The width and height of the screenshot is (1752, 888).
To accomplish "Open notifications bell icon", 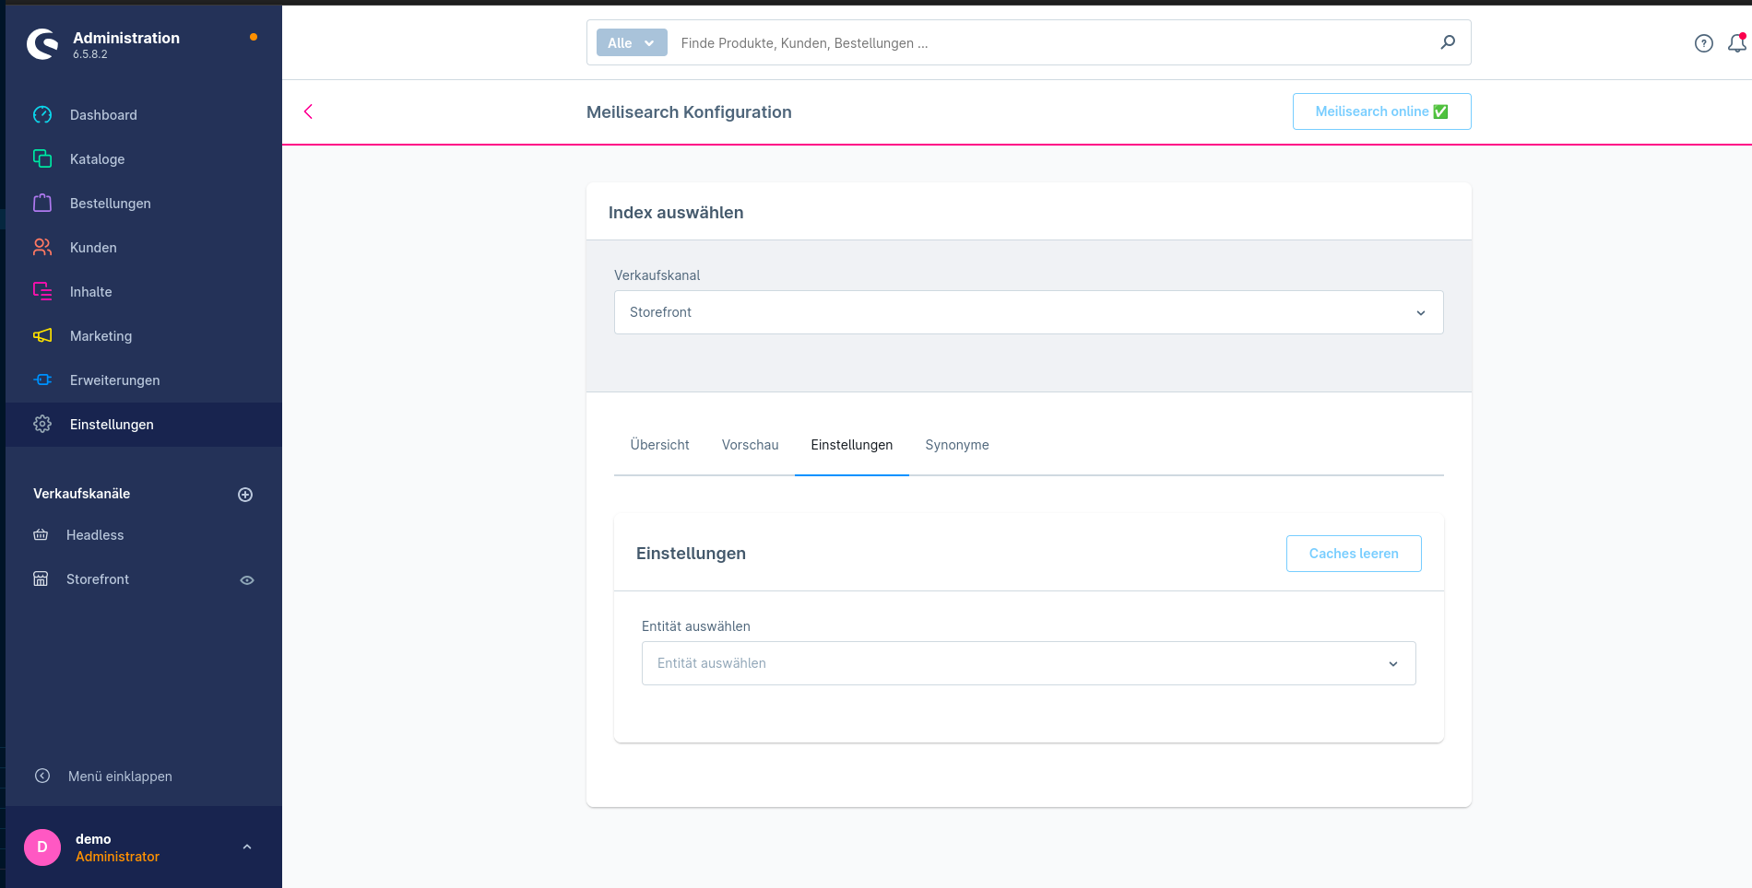I will point(1737,43).
